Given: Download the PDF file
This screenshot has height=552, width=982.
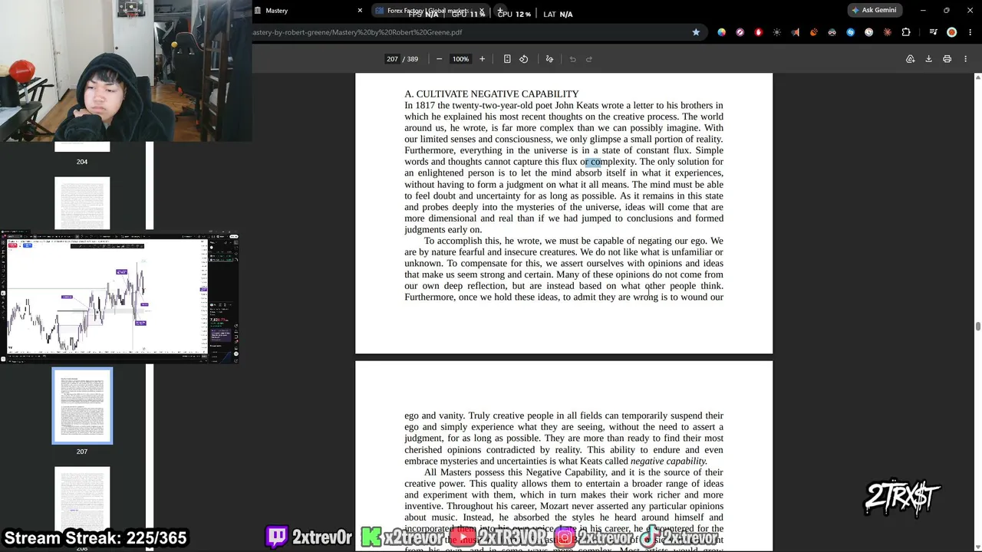Looking at the screenshot, I should [x=928, y=59].
